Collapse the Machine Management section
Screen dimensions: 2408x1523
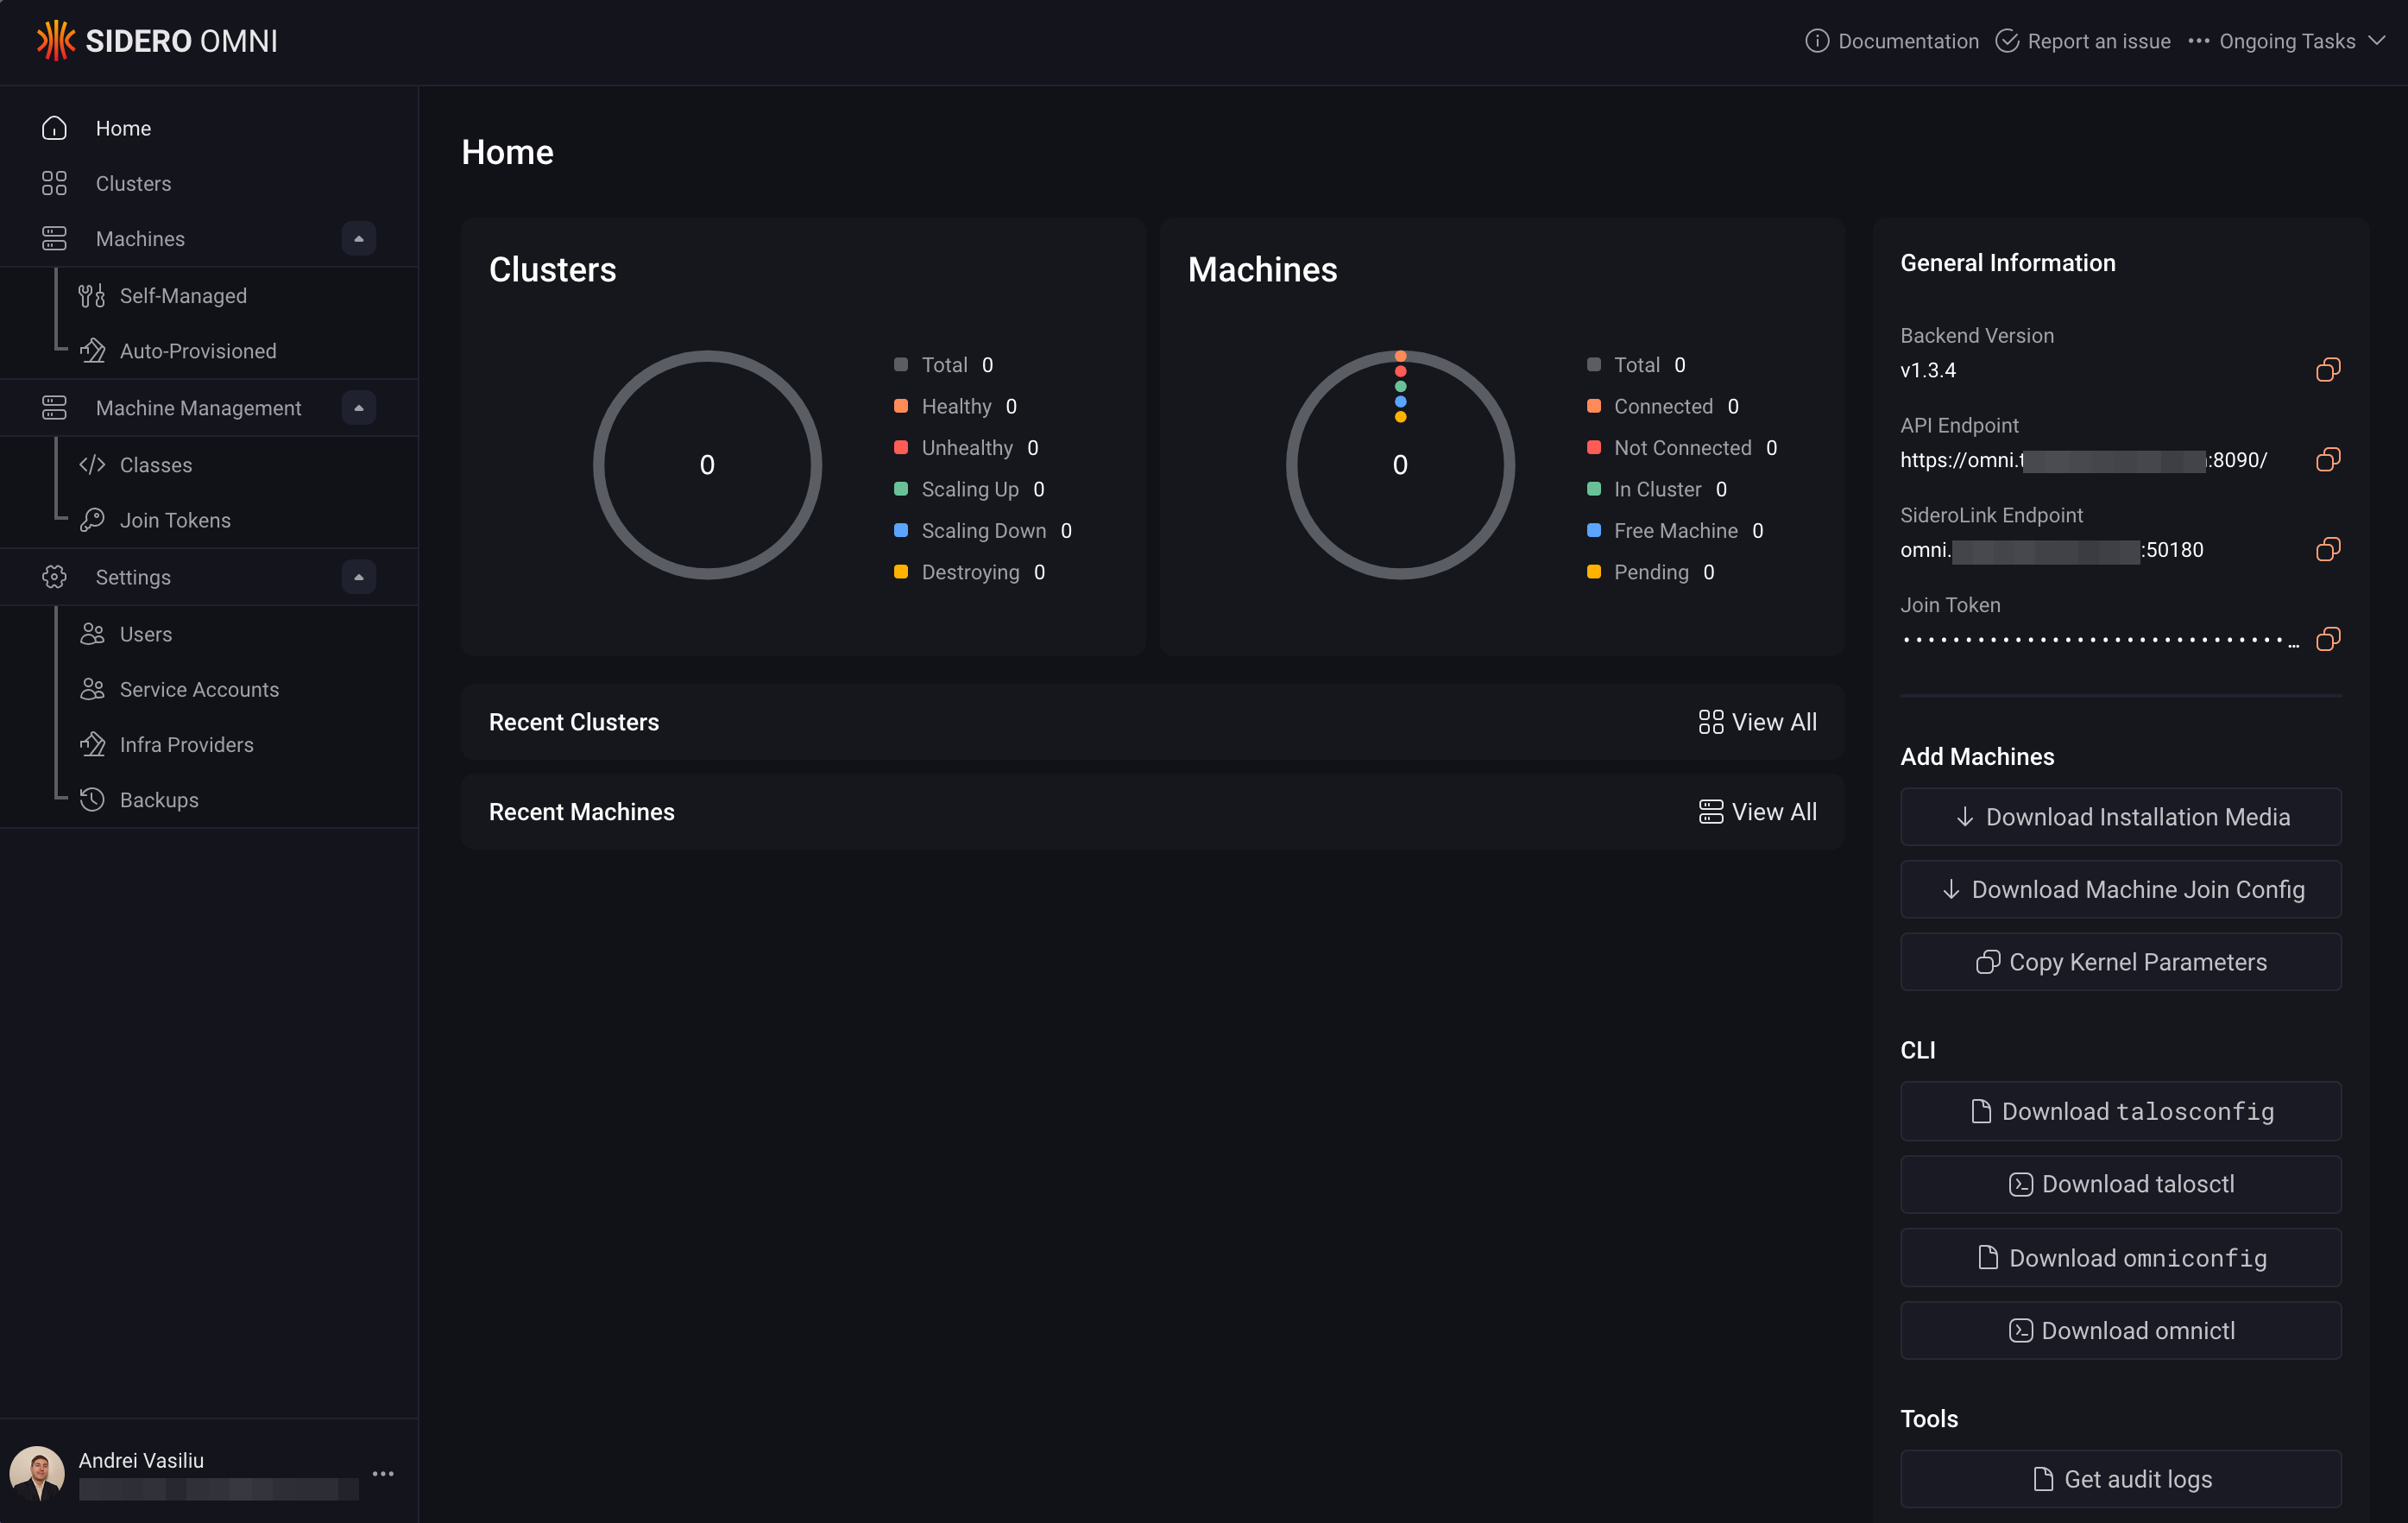[x=358, y=408]
